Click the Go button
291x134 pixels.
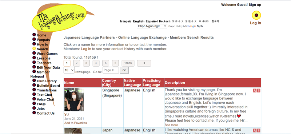[124, 70]
